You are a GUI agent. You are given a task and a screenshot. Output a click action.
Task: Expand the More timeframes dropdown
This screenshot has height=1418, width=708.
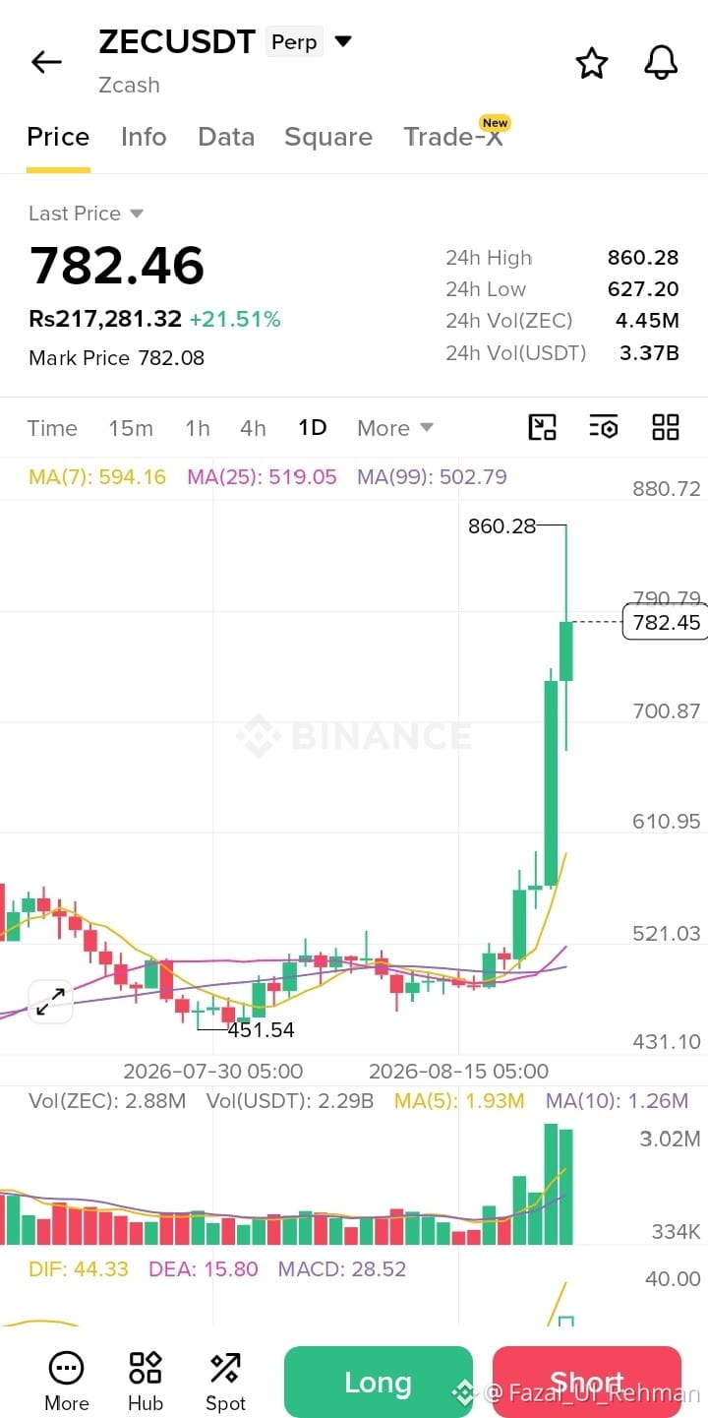pyautogui.click(x=395, y=428)
